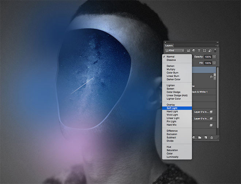
Task: Choose Darker Color blend mode
Action: pos(177,79)
